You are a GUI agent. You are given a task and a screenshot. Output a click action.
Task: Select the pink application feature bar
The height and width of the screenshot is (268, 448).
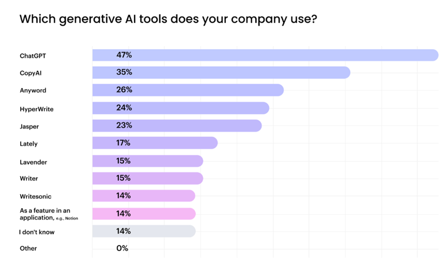click(x=144, y=214)
